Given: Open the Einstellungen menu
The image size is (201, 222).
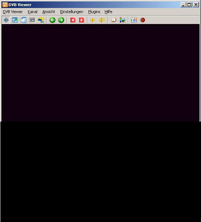Looking at the screenshot, I should (x=72, y=12).
